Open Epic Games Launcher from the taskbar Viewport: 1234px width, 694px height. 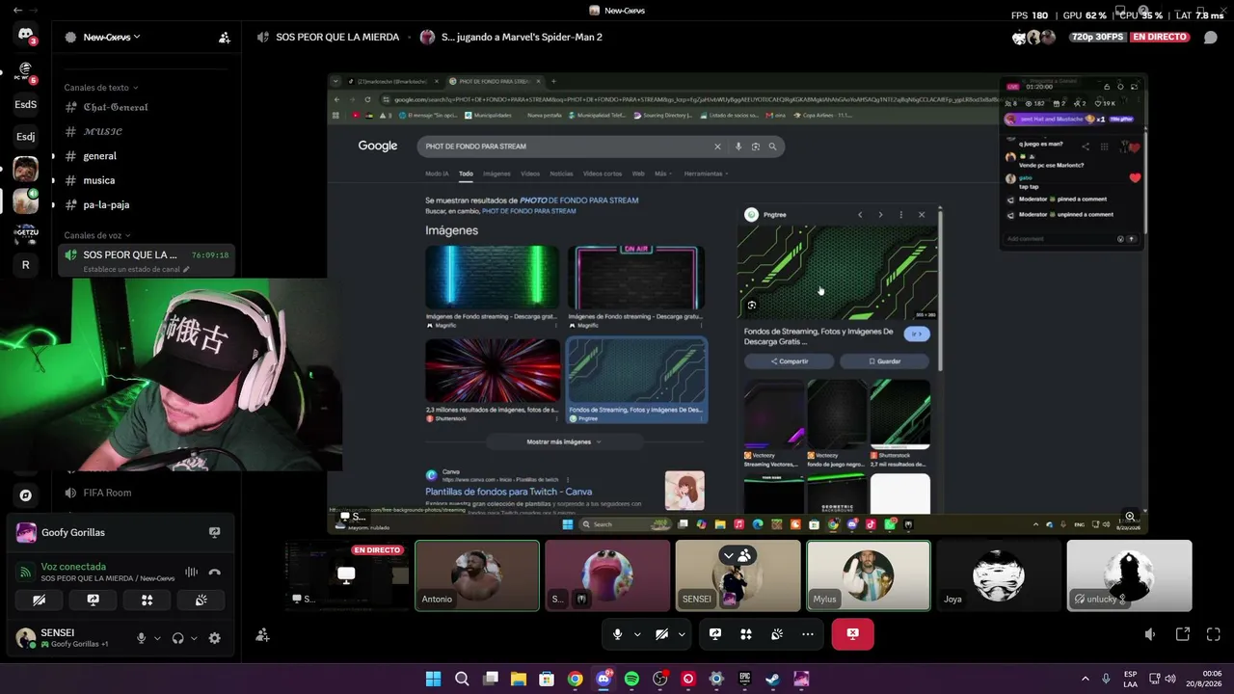tap(744, 679)
